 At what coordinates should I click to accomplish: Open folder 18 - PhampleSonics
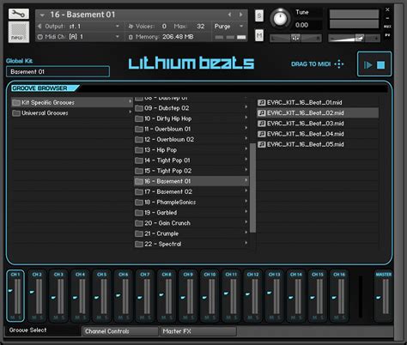[x=191, y=203]
